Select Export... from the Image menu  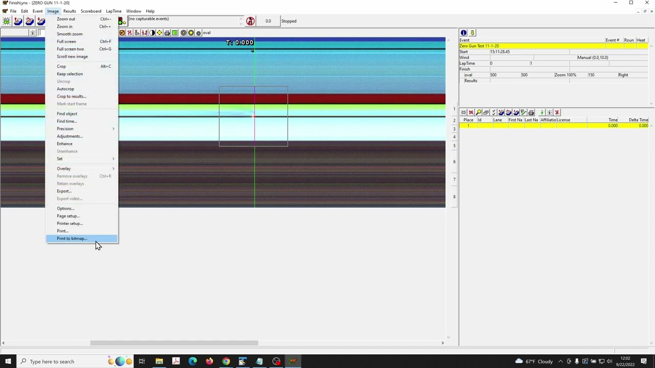82,191
